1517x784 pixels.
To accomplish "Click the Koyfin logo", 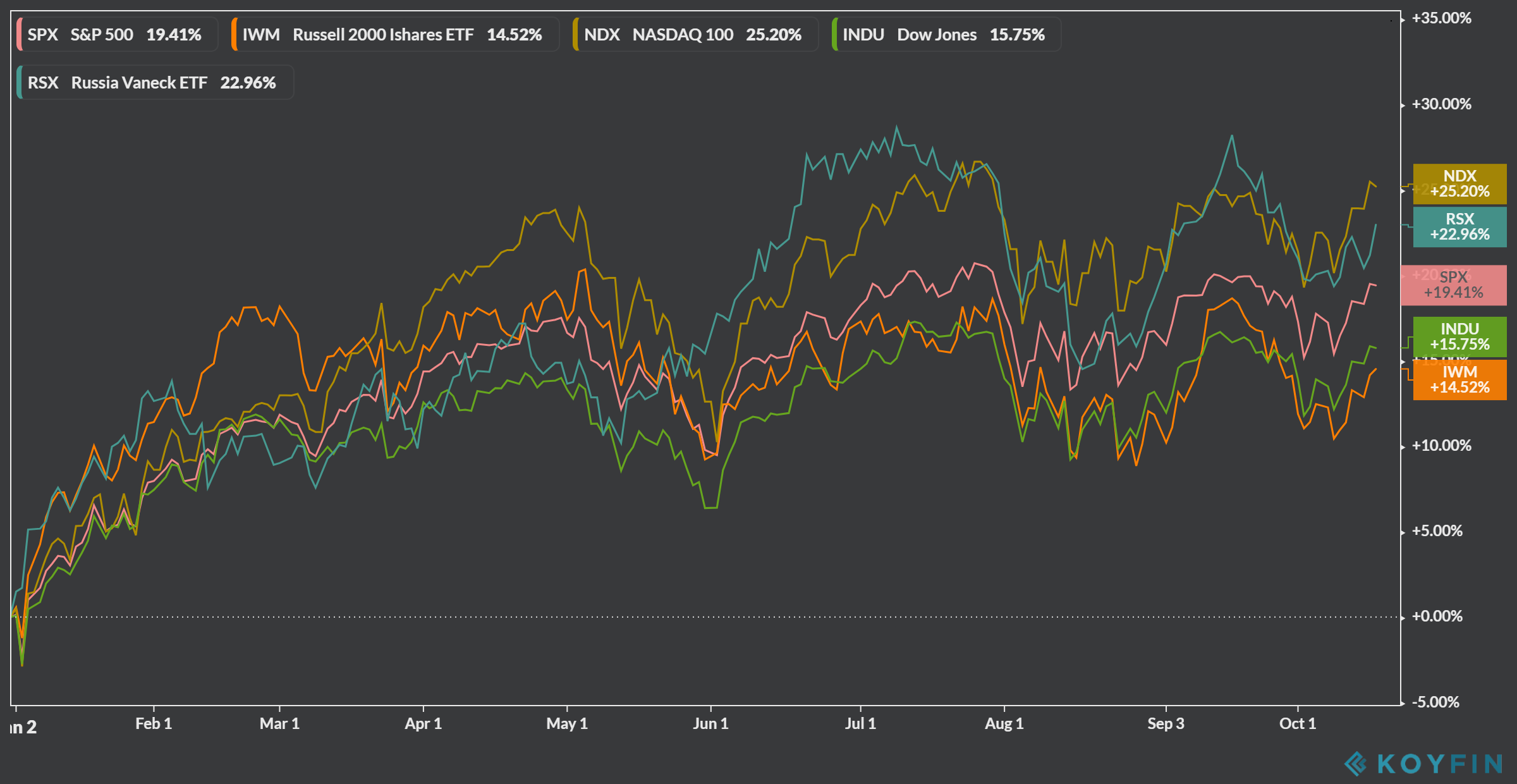I will (1424, 764).
